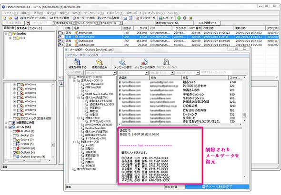The height and width of the screenshot is (195, 281).
Task: Click the AL-Mail icon in the mail tree
Action: (x=18, y=131)
